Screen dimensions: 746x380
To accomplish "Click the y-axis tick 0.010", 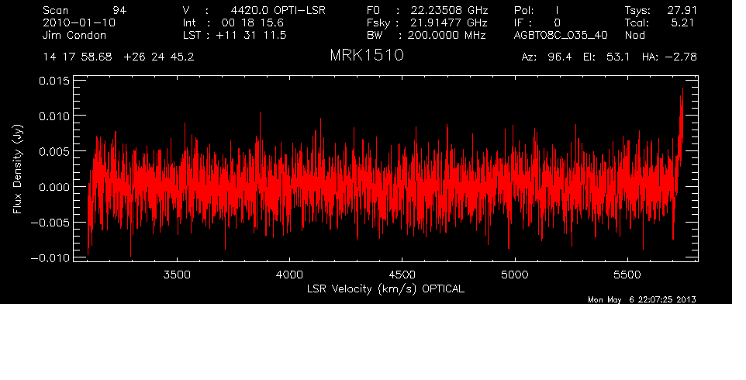I will pos(54,116).
